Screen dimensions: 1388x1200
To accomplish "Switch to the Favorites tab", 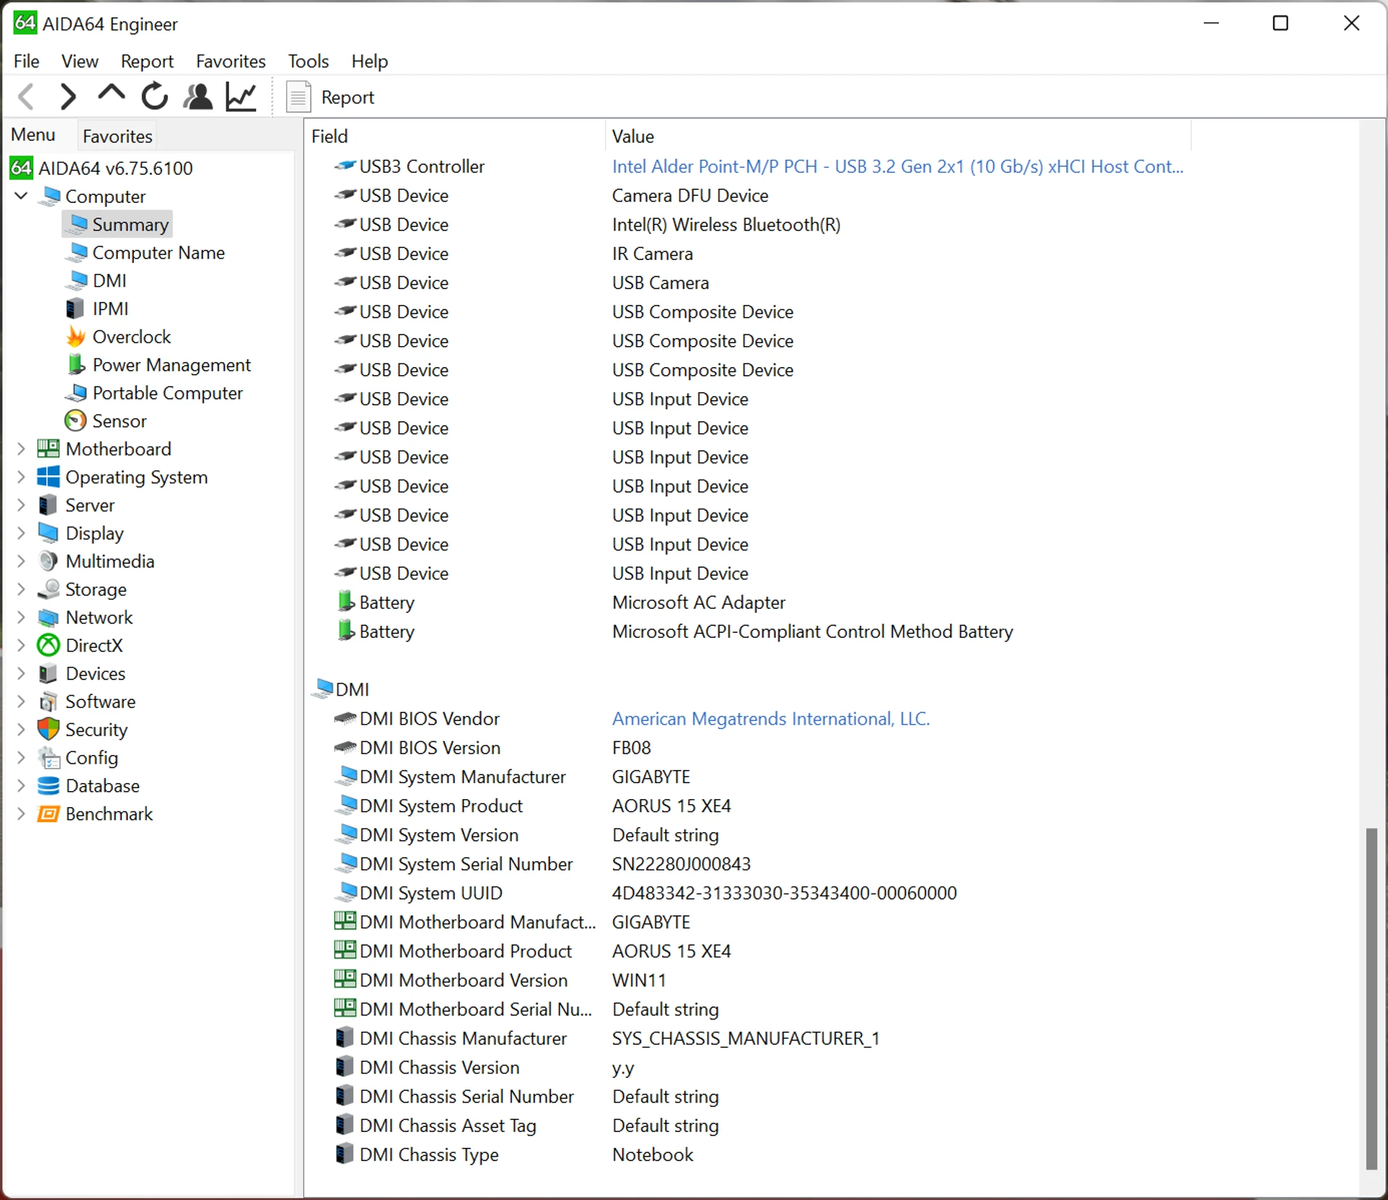I will click(x=117, y=136).
